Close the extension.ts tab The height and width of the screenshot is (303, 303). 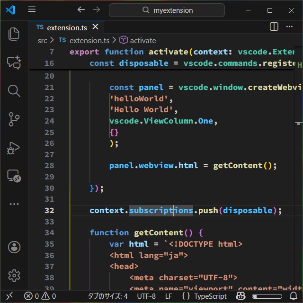[96, 27]
